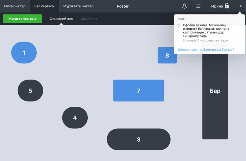The height and width of the screenshot is (161, 246).
Task: Switch to the Тапсырыстар tab
Action: coord(14,6)
